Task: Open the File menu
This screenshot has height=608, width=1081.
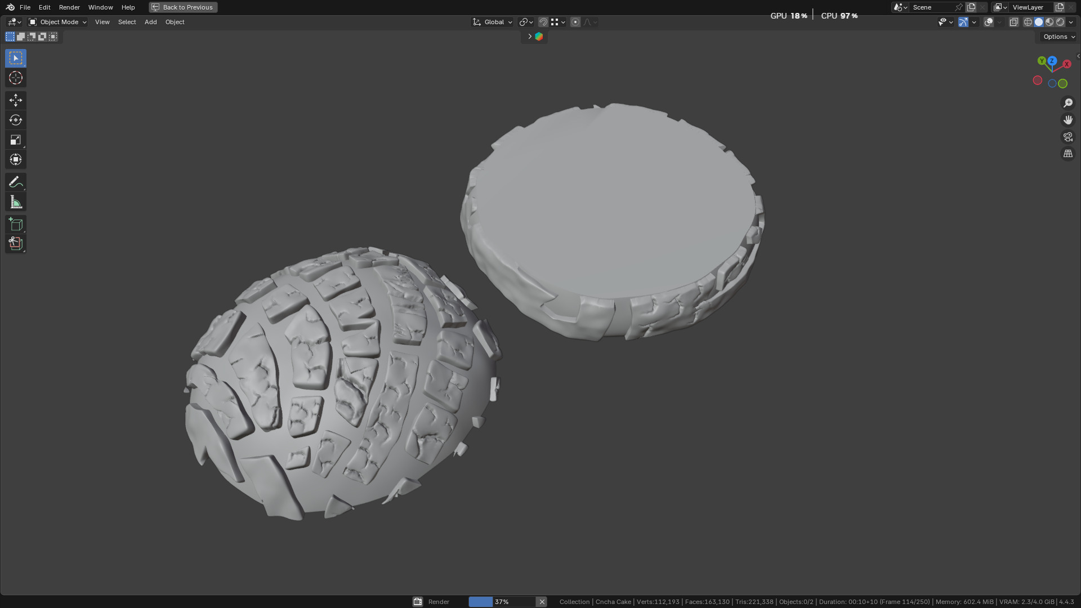Action: click(25, 7)
